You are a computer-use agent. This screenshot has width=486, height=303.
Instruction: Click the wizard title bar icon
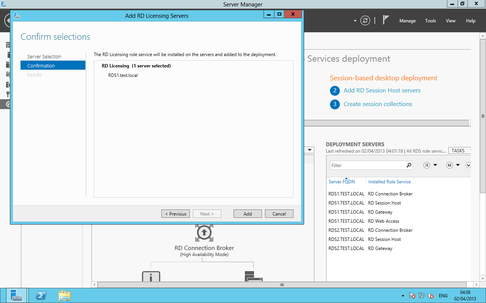pyautogui.click(x=16, y=16)
